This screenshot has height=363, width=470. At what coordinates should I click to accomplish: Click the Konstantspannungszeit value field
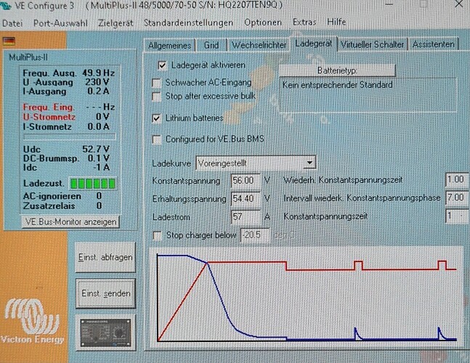(x=456, y=216)
